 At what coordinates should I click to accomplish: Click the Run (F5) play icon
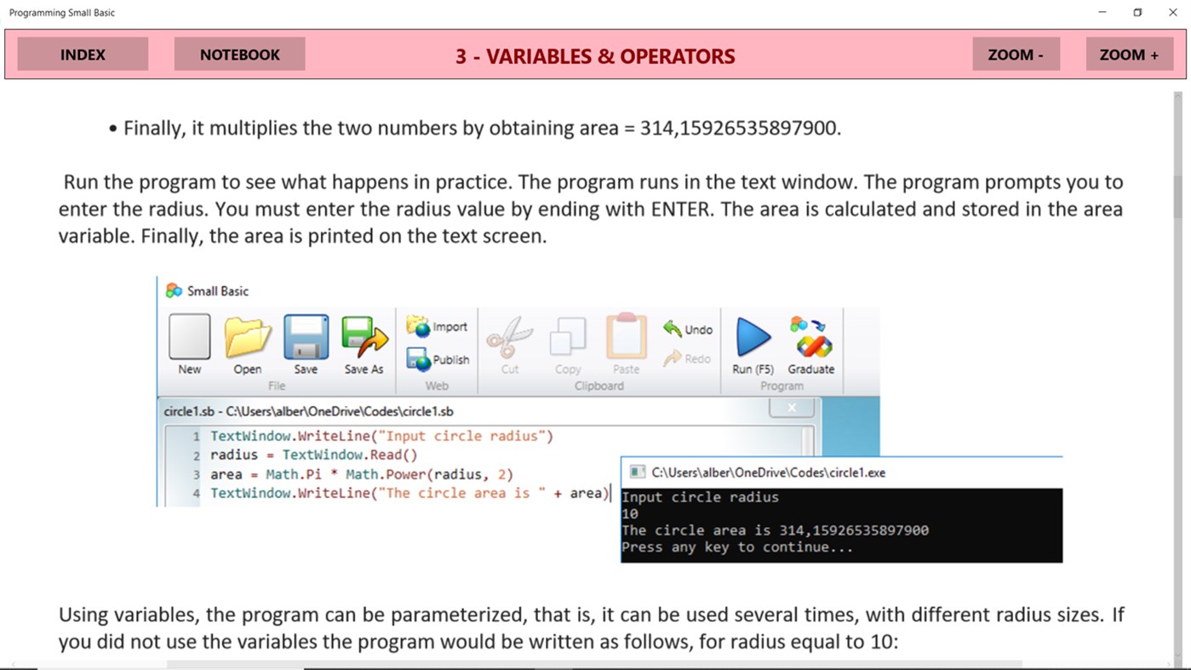coord(753,337)
